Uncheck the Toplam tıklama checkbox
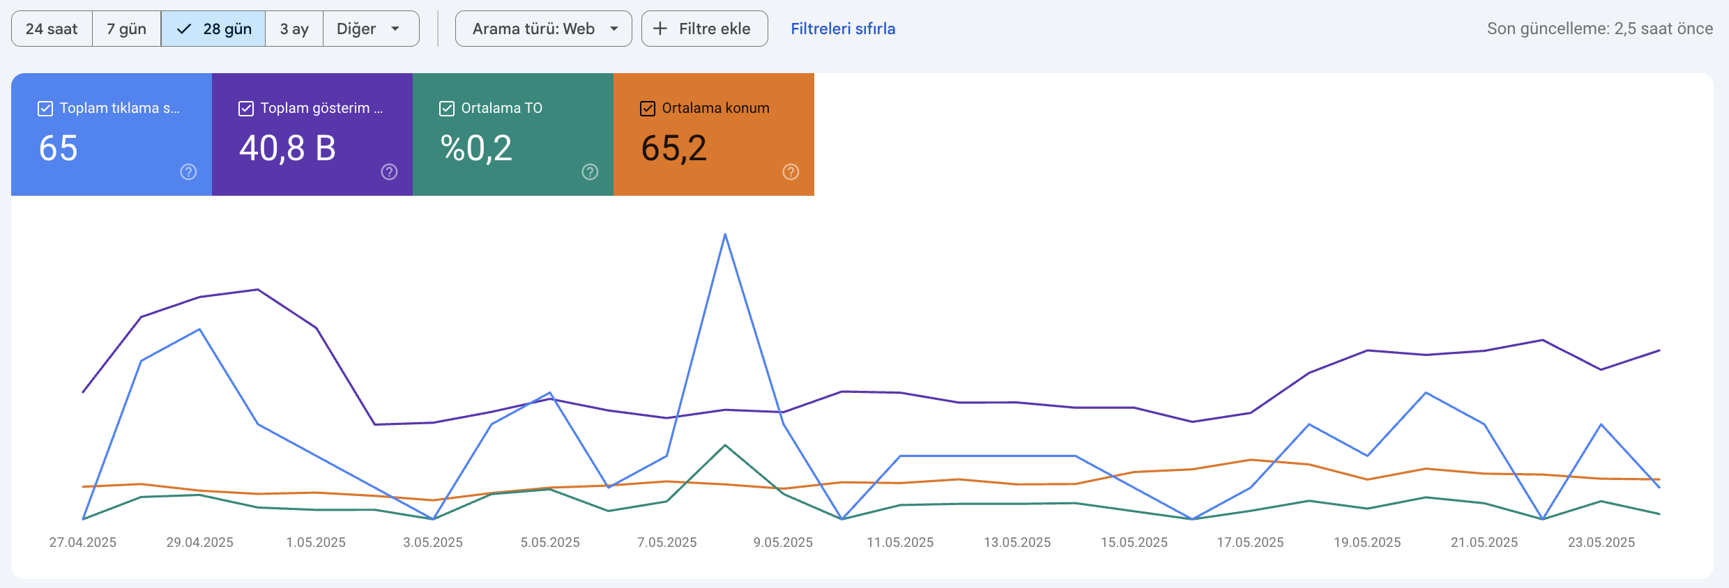The image size is (1729, 588). click(x=45, y=109)
